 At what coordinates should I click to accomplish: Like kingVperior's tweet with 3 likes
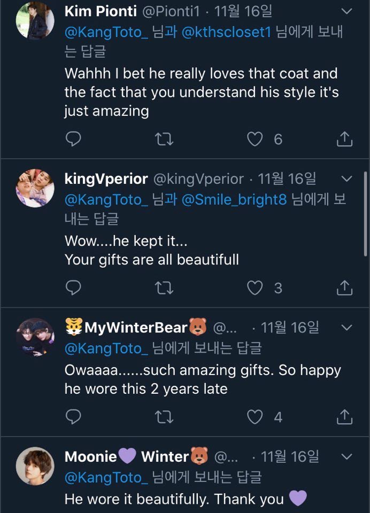click(x=255, y=288)
